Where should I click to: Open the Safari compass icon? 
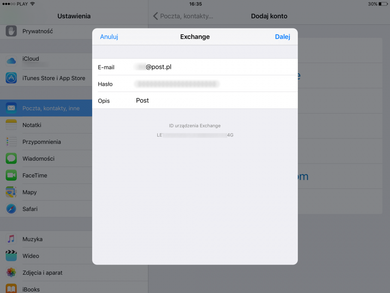[x=11, y=209]
